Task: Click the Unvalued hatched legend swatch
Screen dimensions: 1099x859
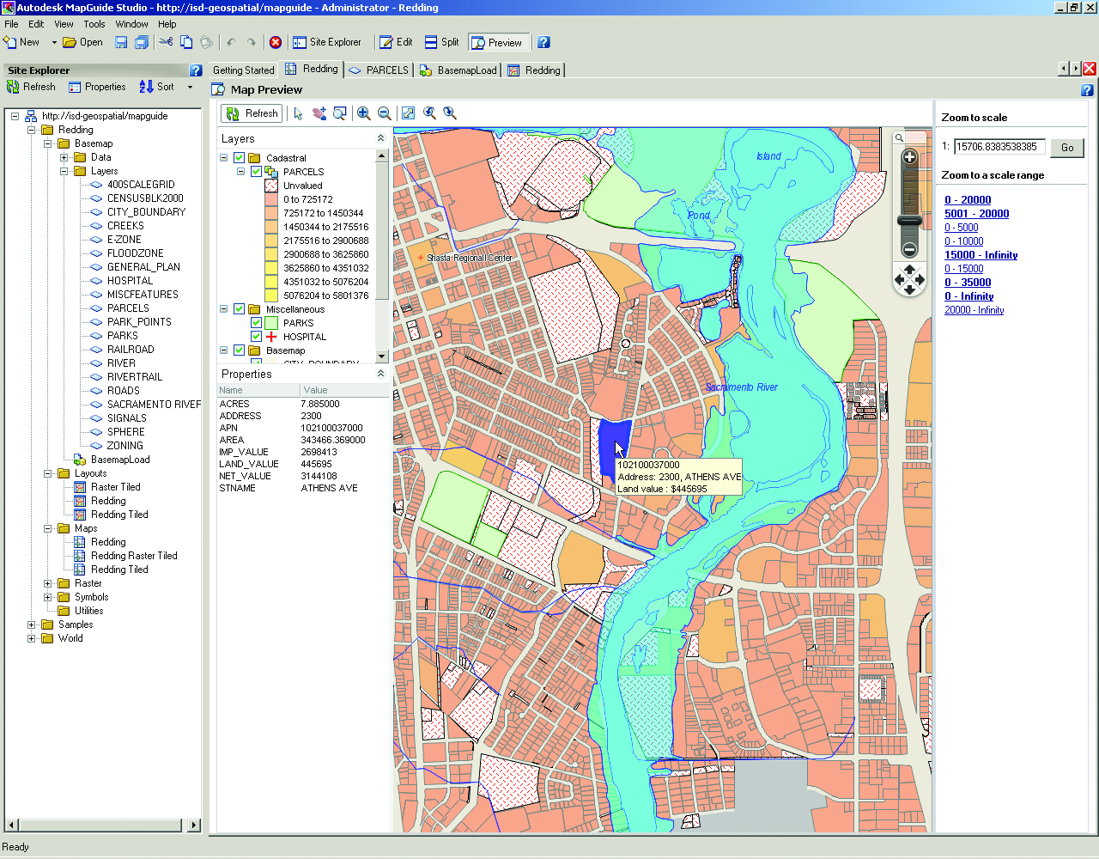Action: click(x=271, y=186)
